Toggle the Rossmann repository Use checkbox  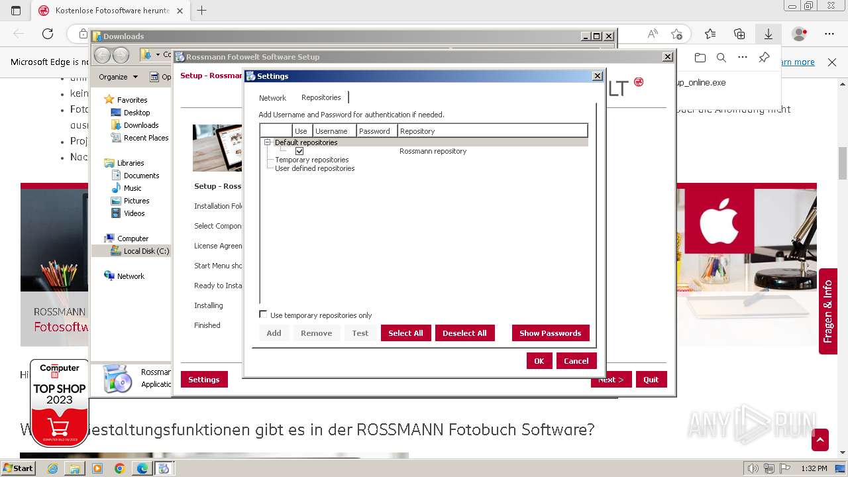click(299, 151)
